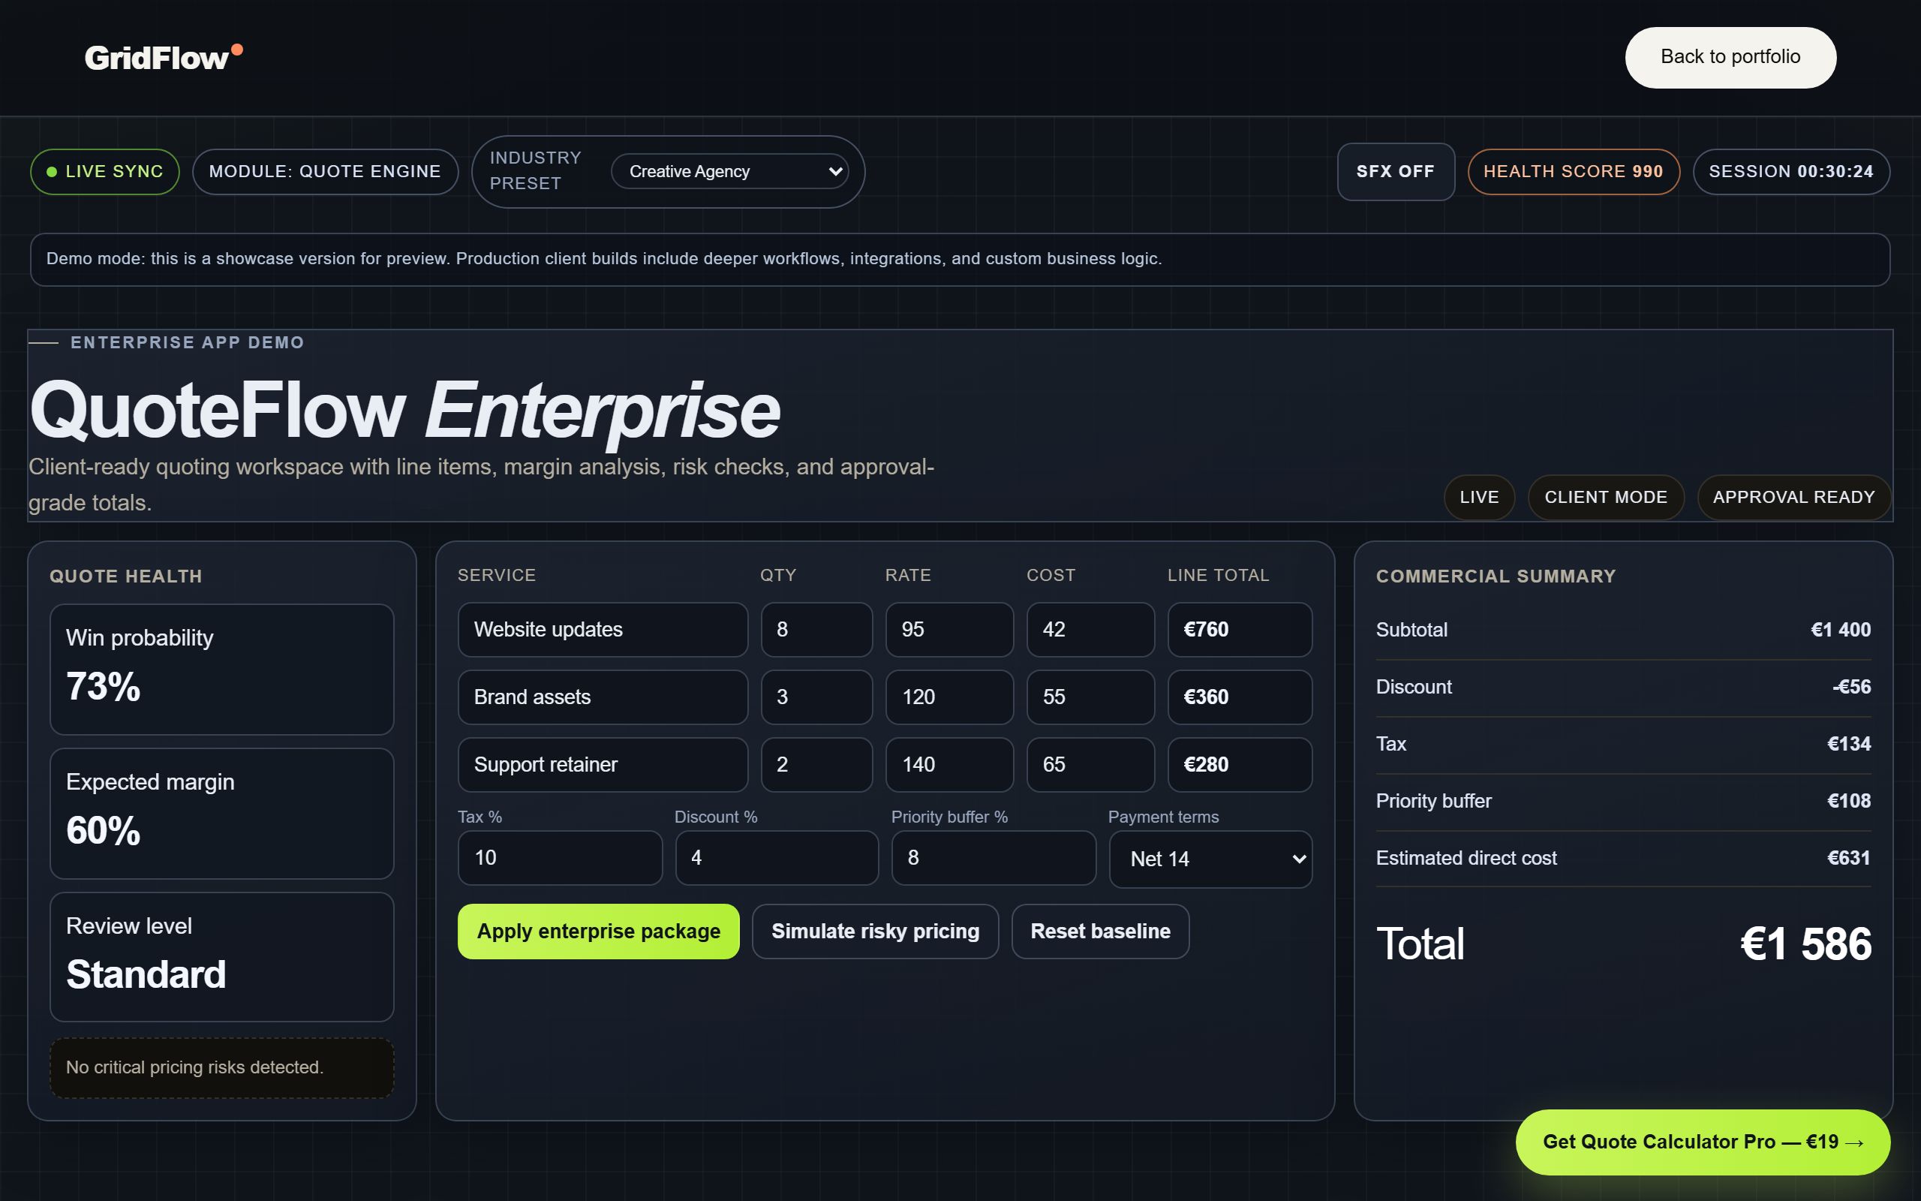Click the Tax value €134
The image size is (1921, 1201).
[x=1849, y=745]
